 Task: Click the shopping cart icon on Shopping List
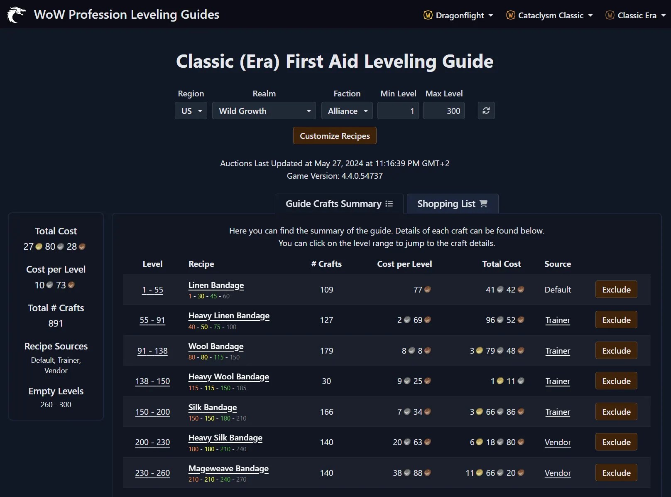tap(483, 204)
